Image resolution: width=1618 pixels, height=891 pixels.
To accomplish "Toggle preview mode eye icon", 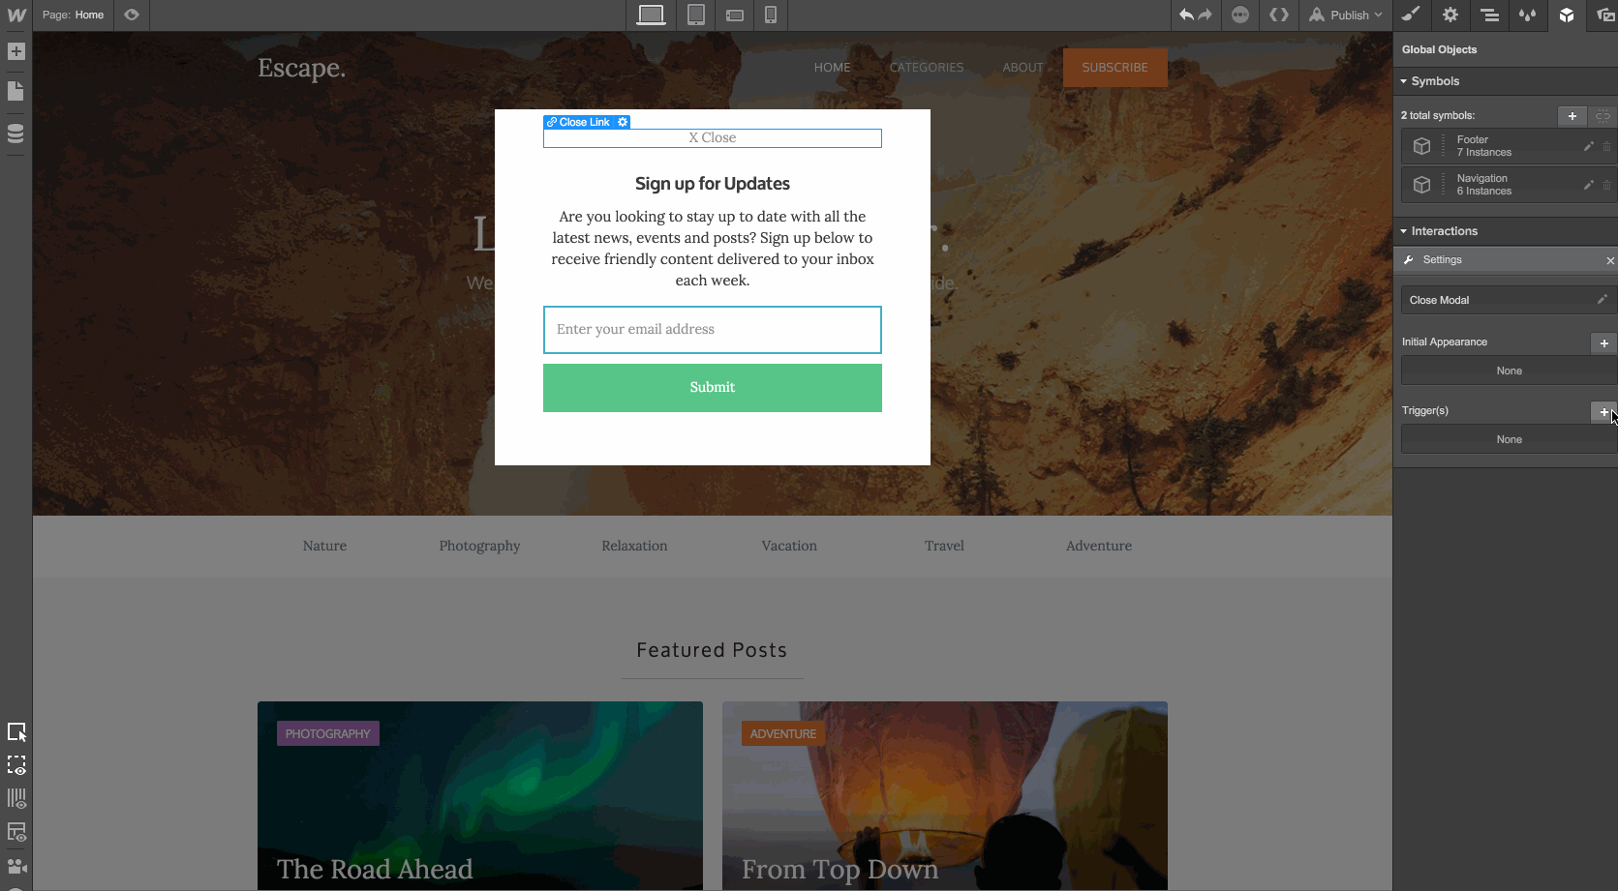I will point(132,15).
